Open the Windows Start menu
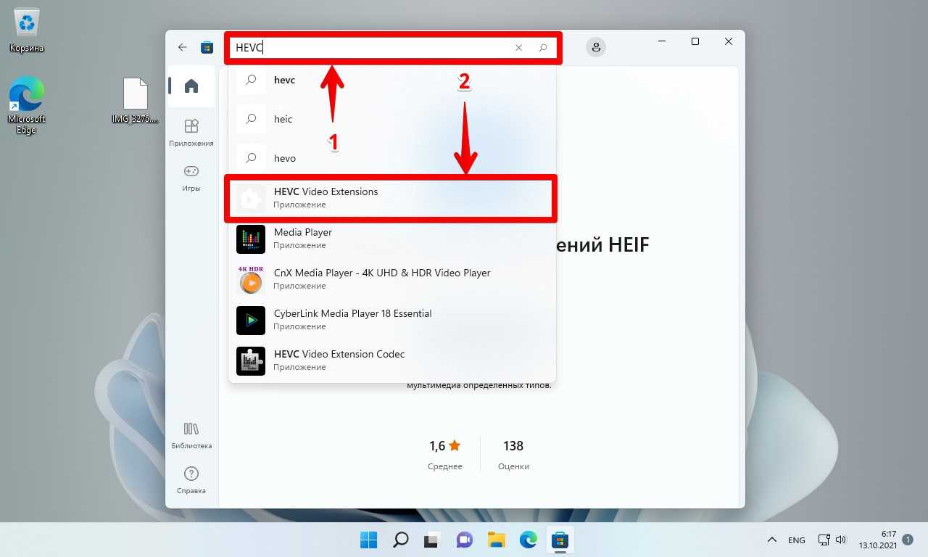The image size is (928, 557). coord(369,540)
